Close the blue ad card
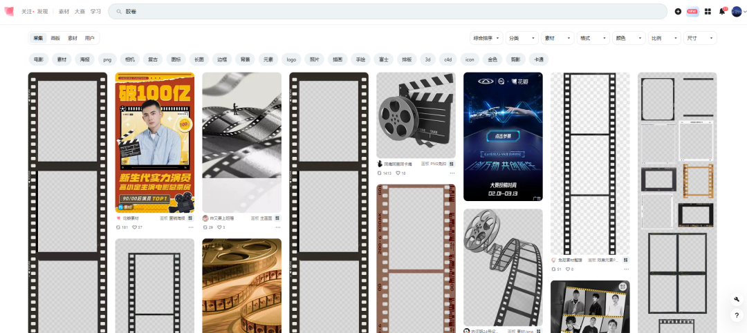Image resolution: width=747 pixels, height=333 pixels. [539, 75]
